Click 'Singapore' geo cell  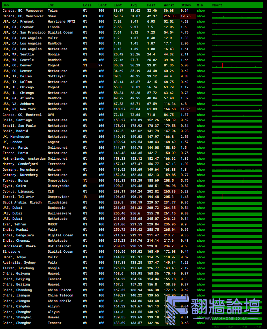11,252
